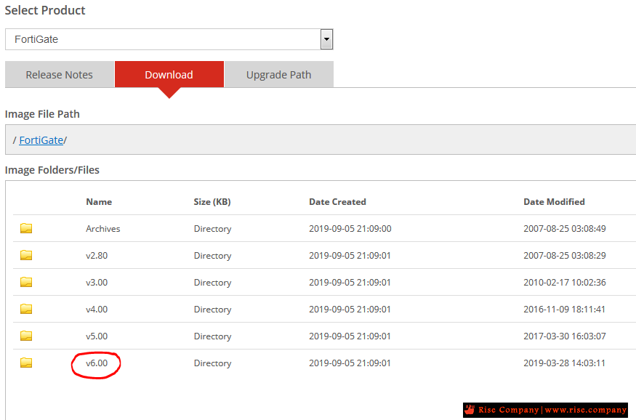Open the v2.80 directory name
Image resolution: width=636 pixels, height=420 pixels.
(97, 255)
